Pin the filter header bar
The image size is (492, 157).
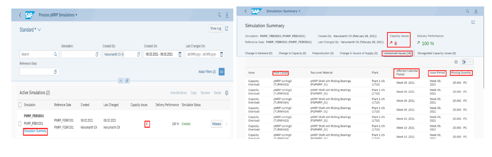click(x=127, y=81)
